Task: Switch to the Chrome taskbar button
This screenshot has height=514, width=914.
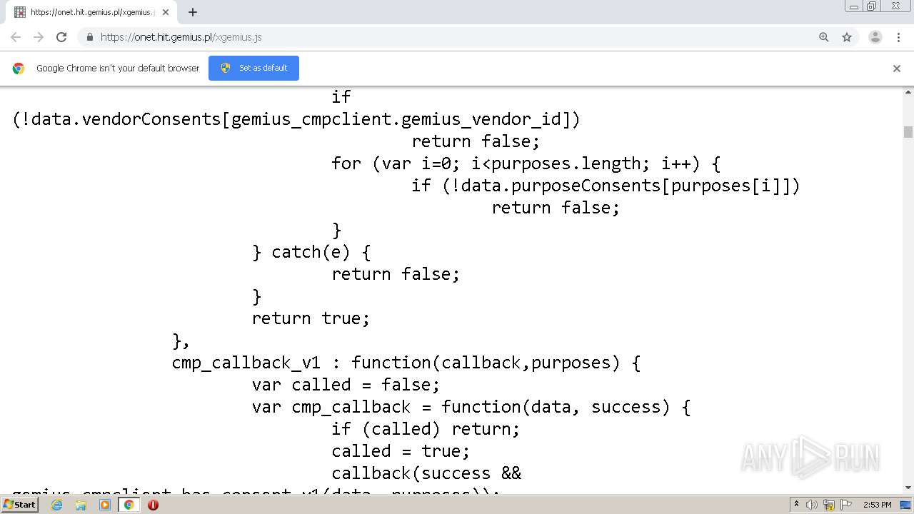Action: [x=129, y=505]
